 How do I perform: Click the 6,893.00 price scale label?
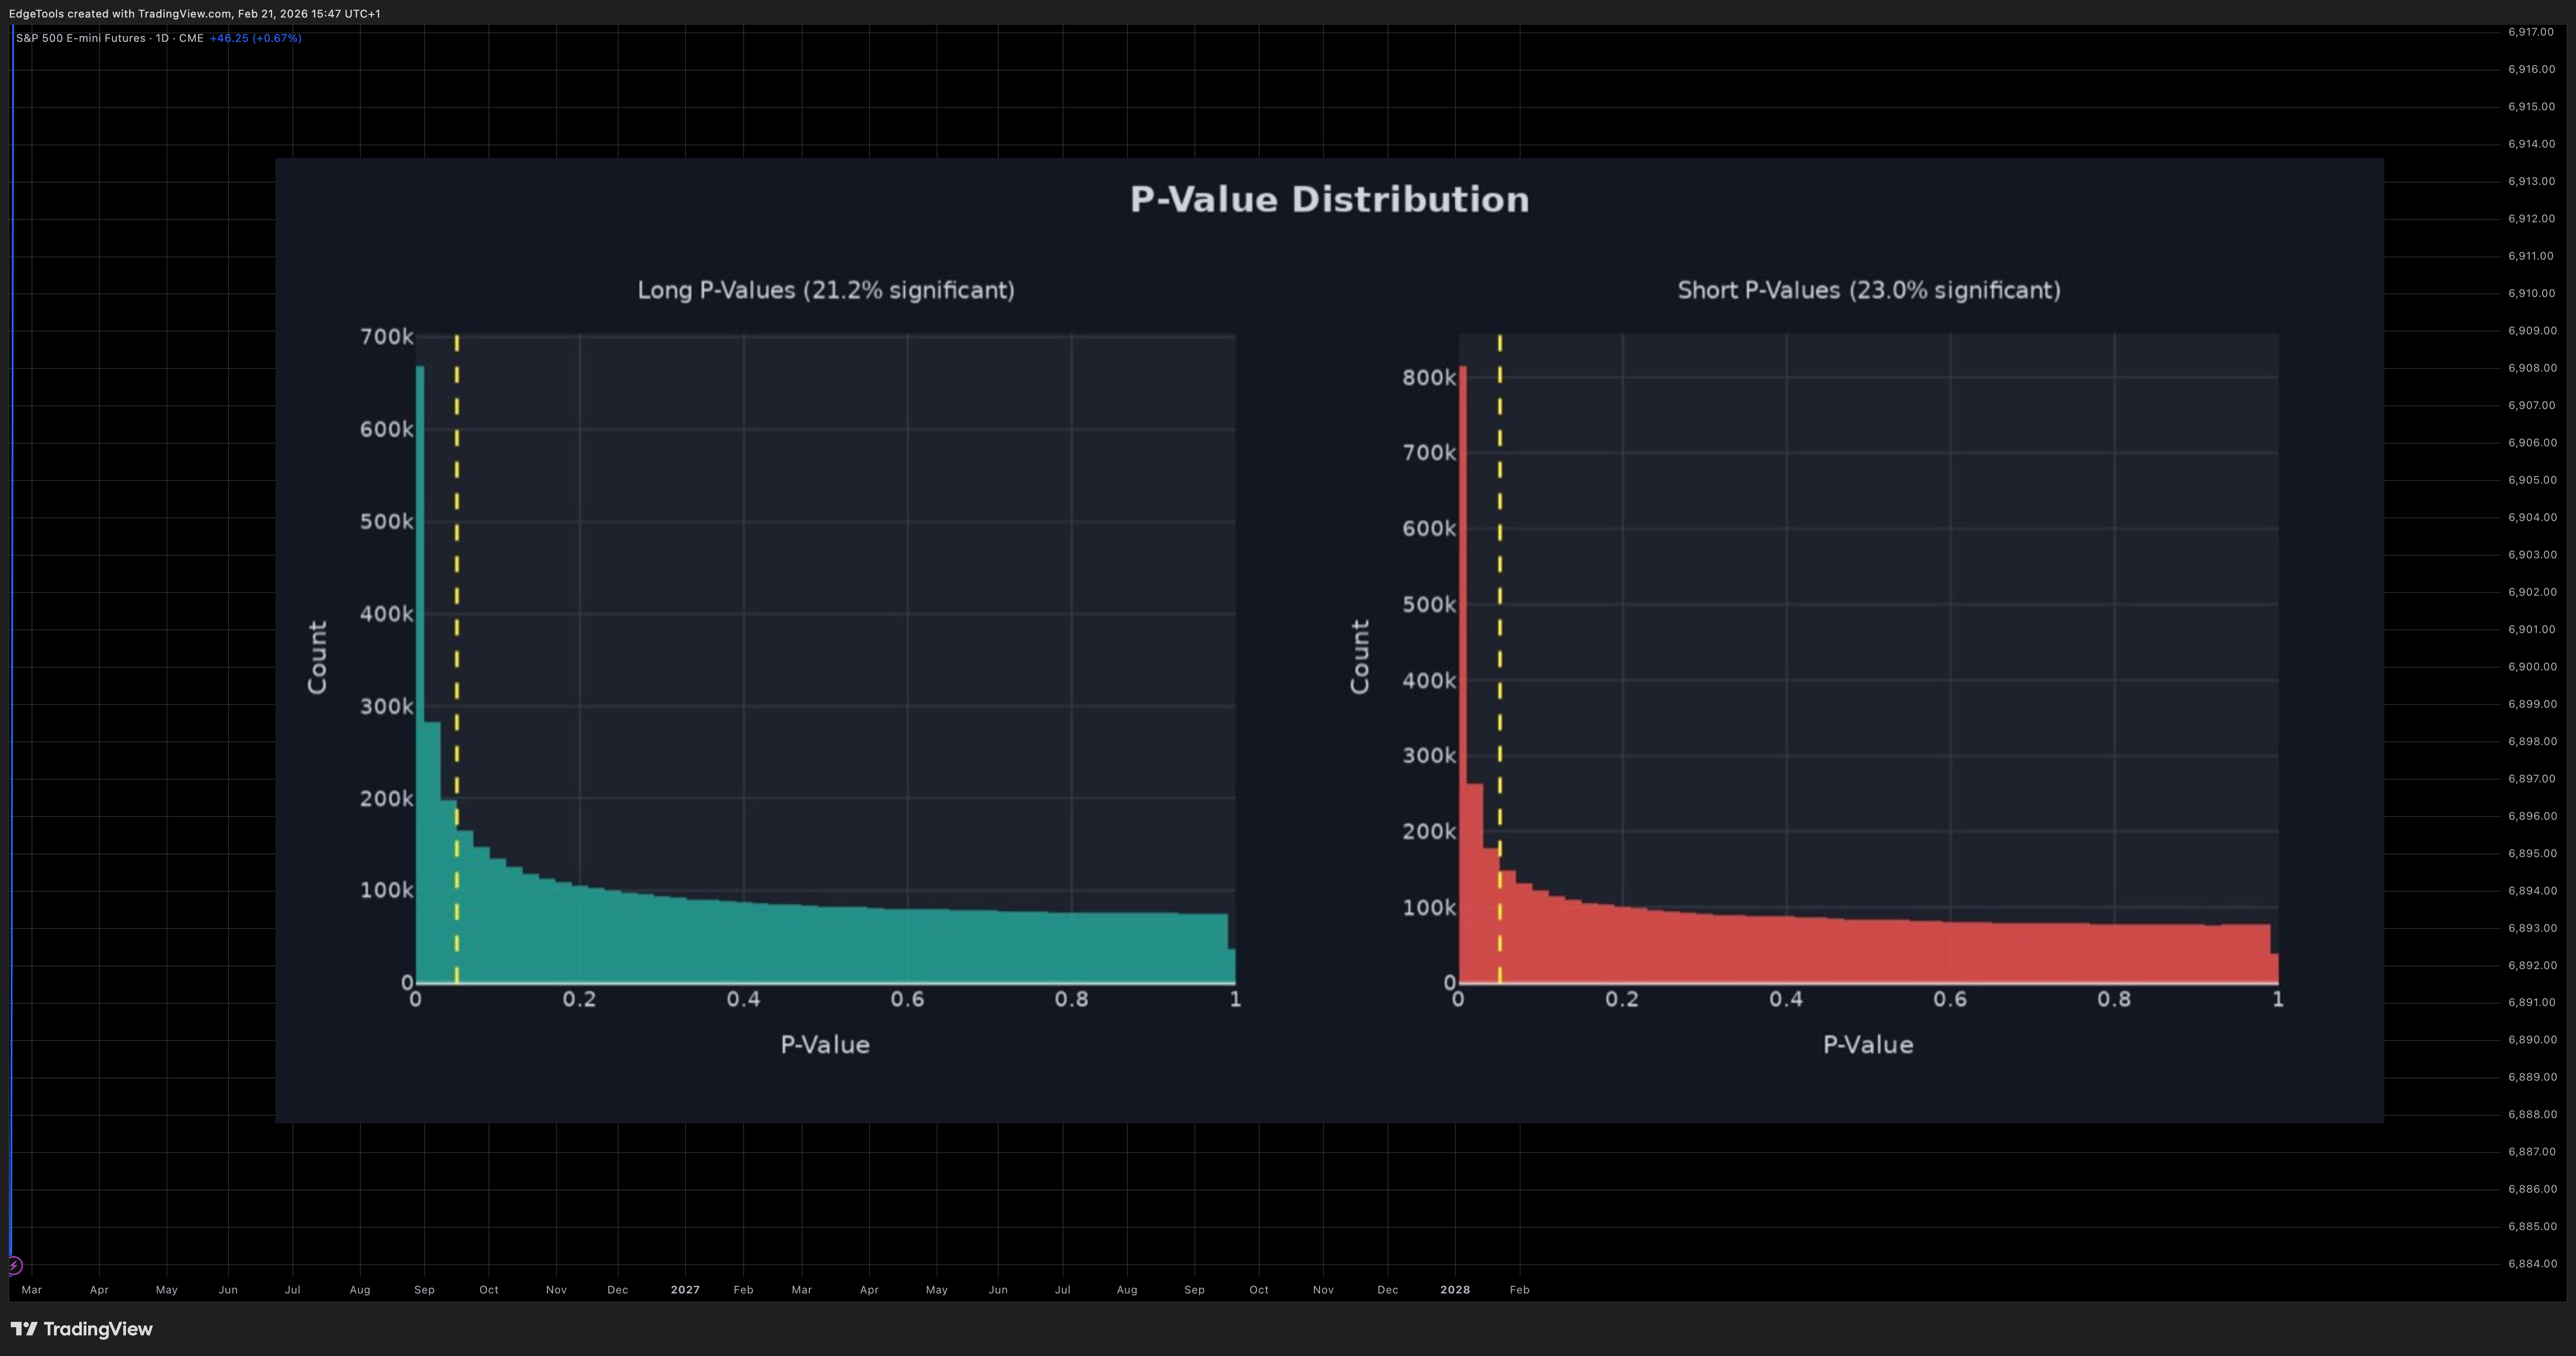click(x=2531, y=928)
